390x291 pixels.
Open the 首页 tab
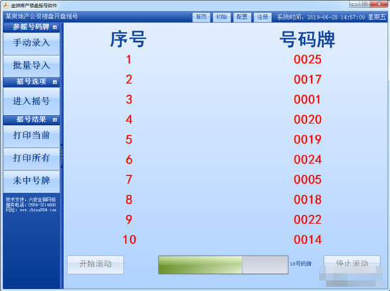pos(201,17)
